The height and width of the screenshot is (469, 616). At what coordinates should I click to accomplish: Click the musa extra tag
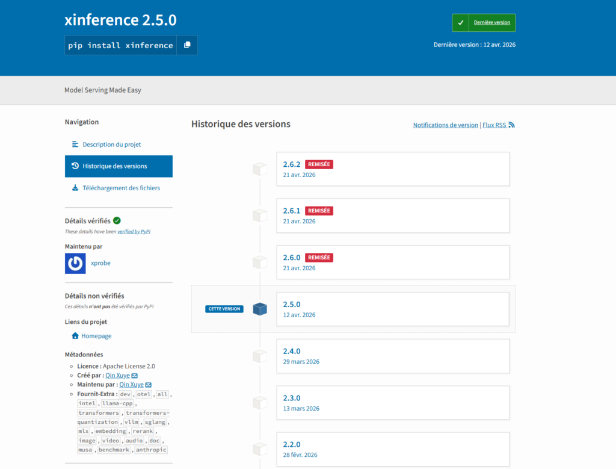click(x=85, y=450)
